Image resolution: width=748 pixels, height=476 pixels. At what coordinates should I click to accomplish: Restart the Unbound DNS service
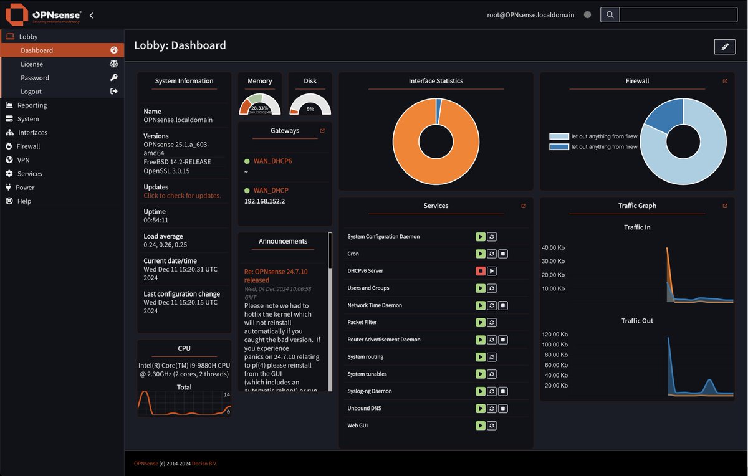pyautogui.click(x=492, y=408)
